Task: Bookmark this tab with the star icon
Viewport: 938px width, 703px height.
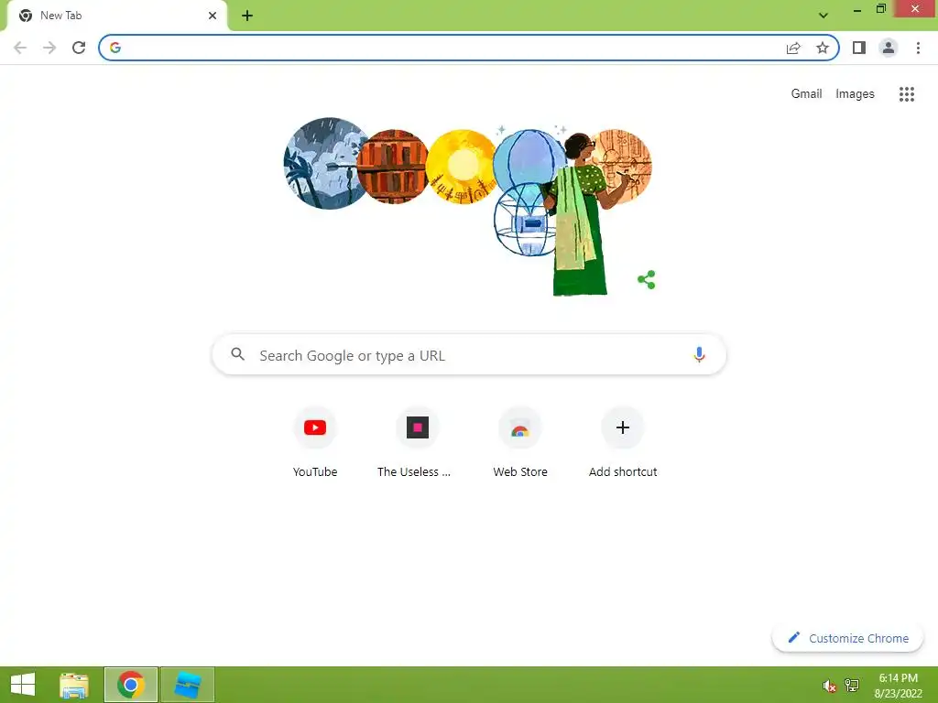Action: tap(823, 48)
